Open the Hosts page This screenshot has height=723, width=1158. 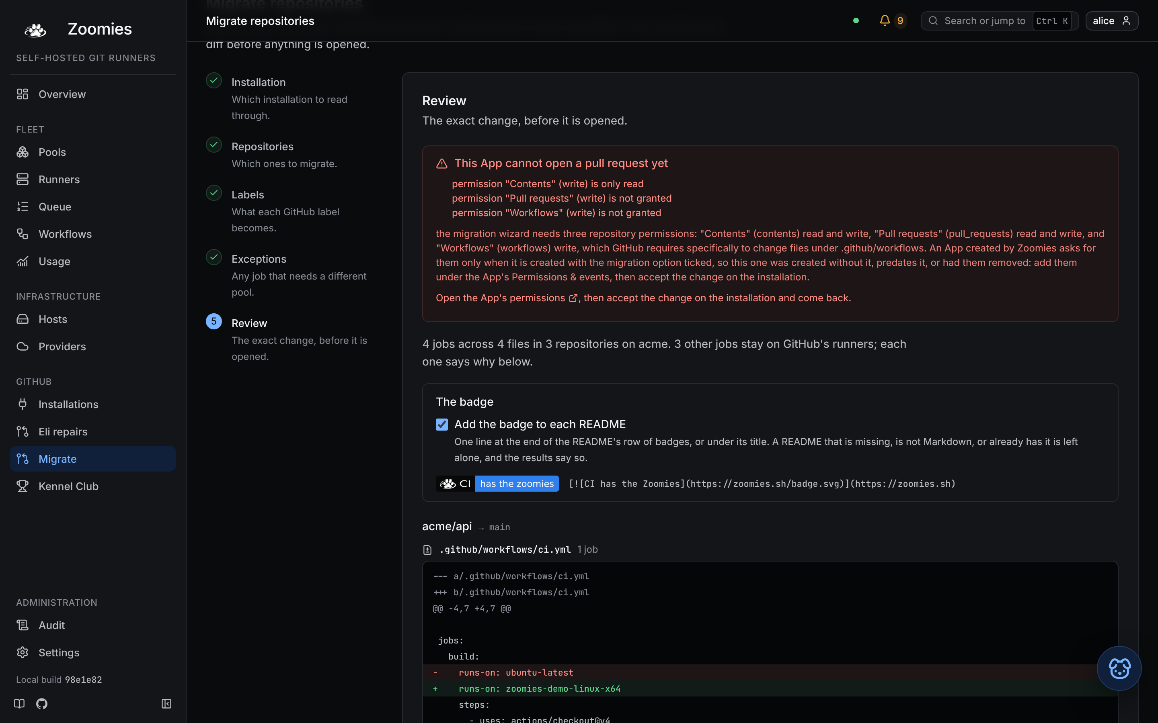pos(93,319)
